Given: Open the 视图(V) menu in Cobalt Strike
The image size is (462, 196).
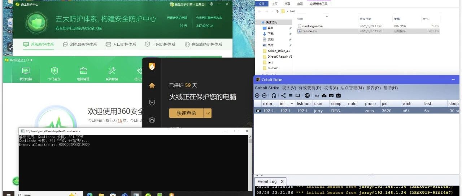Looking at the screenshot, I should (289, 88).
